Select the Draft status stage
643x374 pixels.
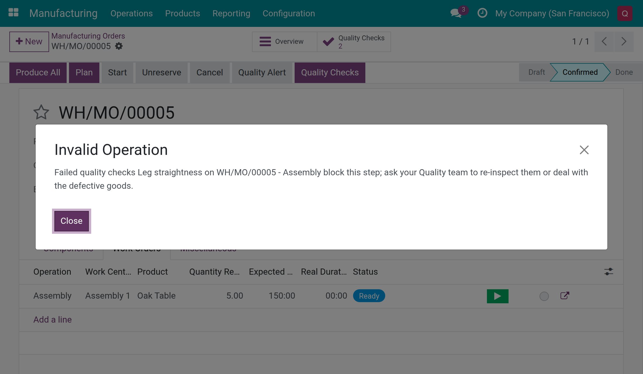tap(536, 72)
